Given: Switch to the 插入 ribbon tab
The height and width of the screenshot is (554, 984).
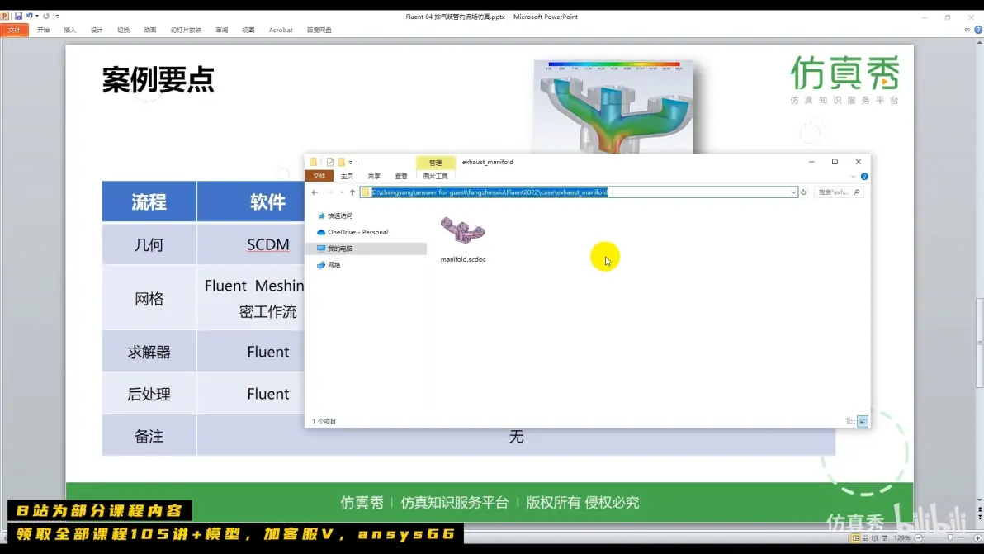Looking at the screenshot, I should 69,30.
